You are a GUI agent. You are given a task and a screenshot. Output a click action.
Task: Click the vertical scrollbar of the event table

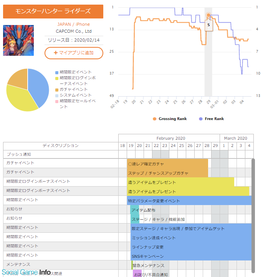coord(253,216)
